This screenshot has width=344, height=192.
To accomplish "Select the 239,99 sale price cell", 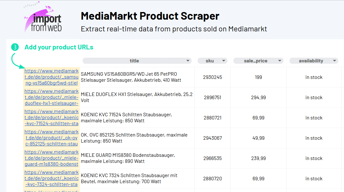I will (x=258, y=158).
